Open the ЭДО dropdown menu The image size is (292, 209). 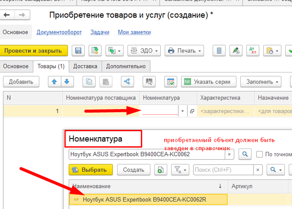point(144,51)
